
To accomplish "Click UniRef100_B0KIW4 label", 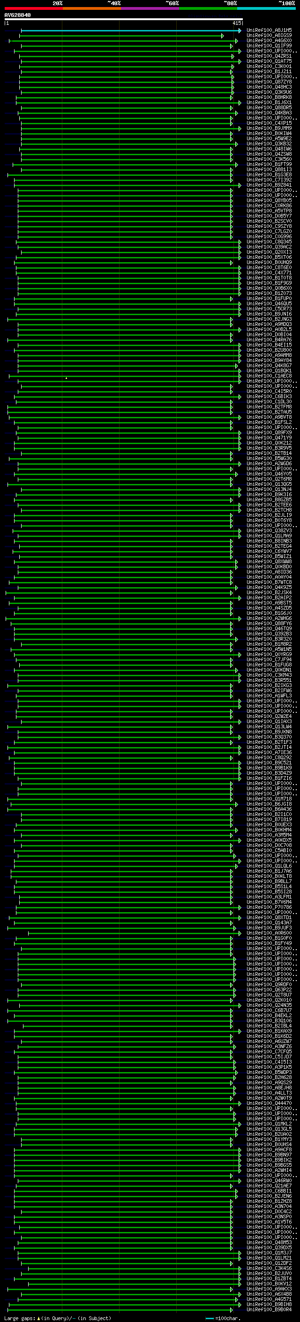I will tap(269, 133).
